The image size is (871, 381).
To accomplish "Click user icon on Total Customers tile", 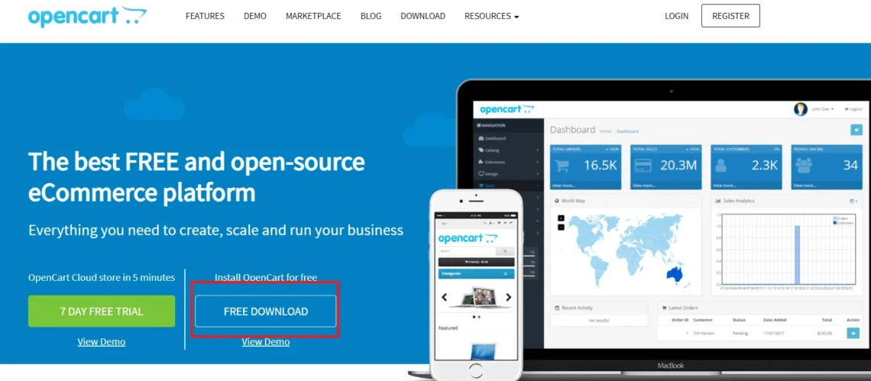I will point(721,165).
